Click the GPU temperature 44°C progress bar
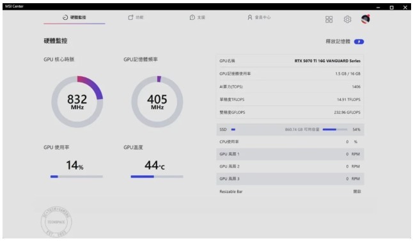413x241 pixels. click(157, 176)
